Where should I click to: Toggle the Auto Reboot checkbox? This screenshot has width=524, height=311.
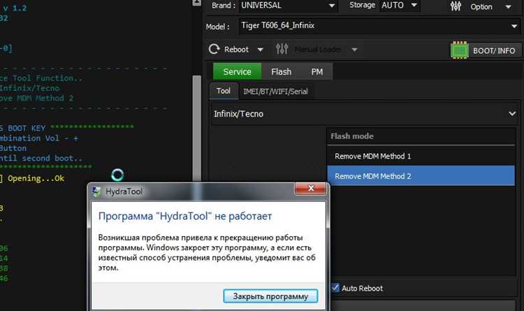click(335, 288)
